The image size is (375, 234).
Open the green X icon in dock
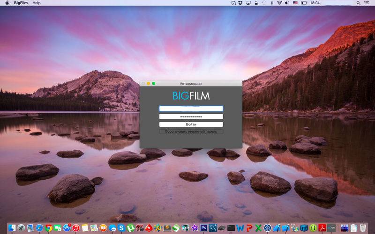pyautogui.click(x=258, y=228)
